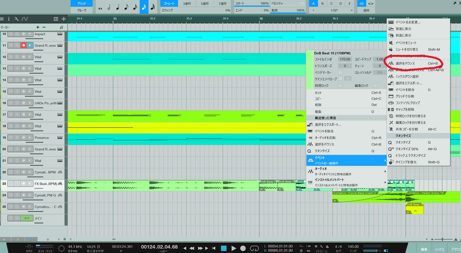The image size is (461, 253).
Task: Select the sixteenth note quantize value
Action: 135,7
